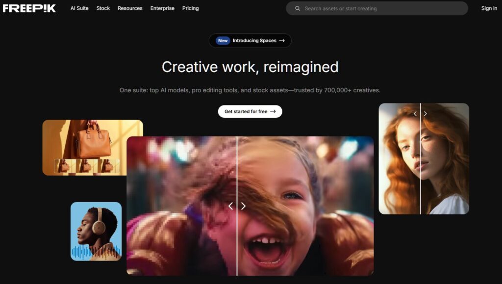Viewport: 502px width, 284px height.
Task: Go to the Enterprise page
Action: pyautogui.click(x=162, y=8)
